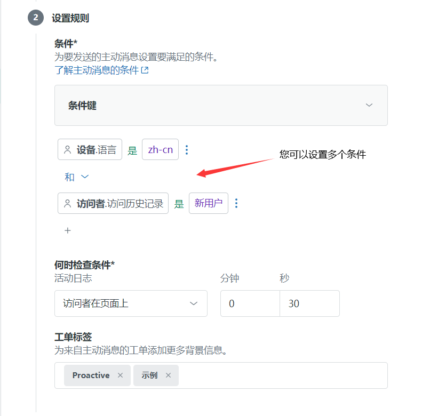Click empty area of 工单标签 tag field
The height and width of the screenshot is (416, 422).
coord(283,375)
